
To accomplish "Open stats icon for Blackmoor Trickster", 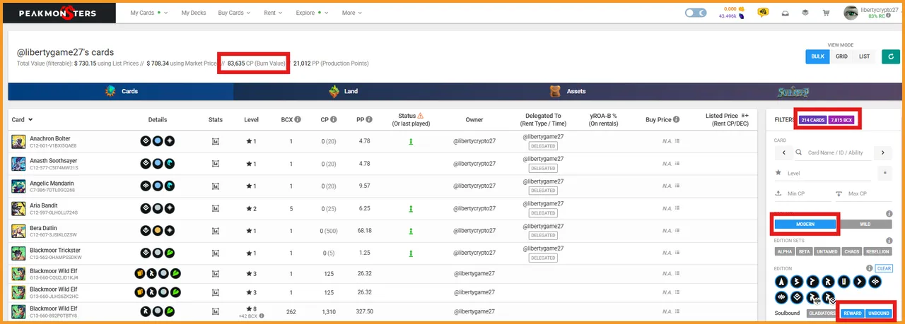I will pyautogui.click(x=216, y=253).
